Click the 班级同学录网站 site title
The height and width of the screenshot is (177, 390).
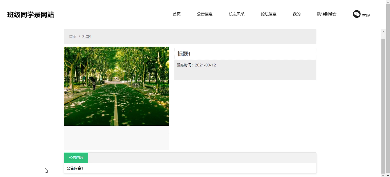(x=30, y=15)
